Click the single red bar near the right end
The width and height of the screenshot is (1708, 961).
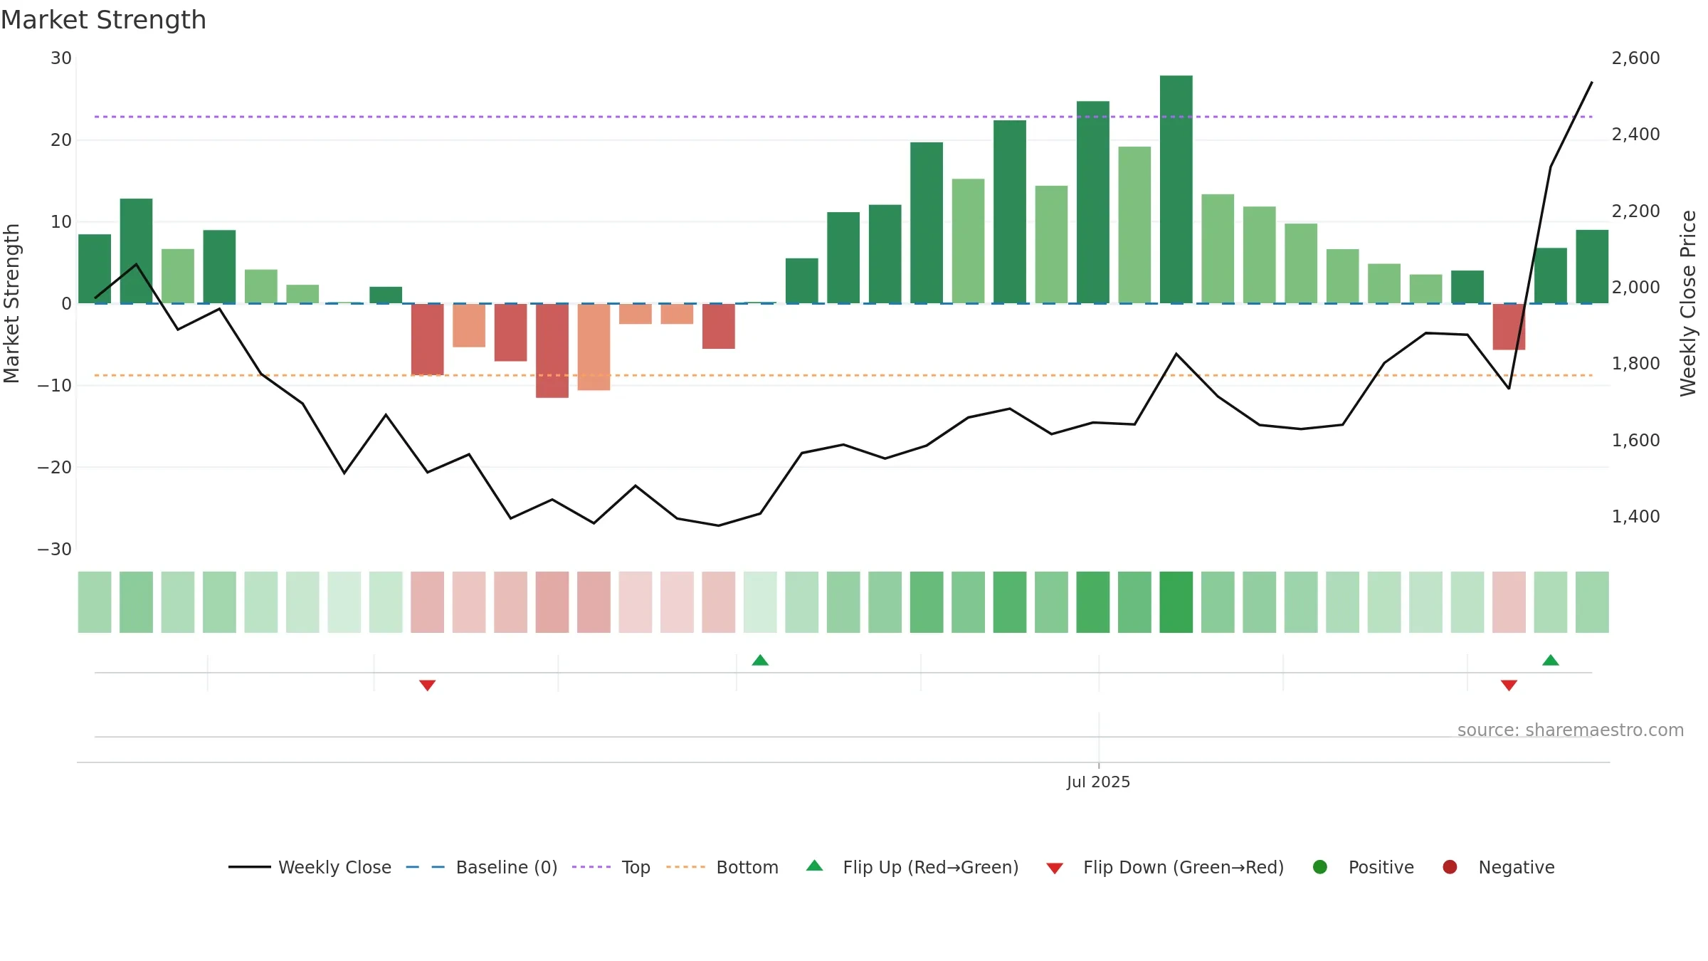[1509, 327]
